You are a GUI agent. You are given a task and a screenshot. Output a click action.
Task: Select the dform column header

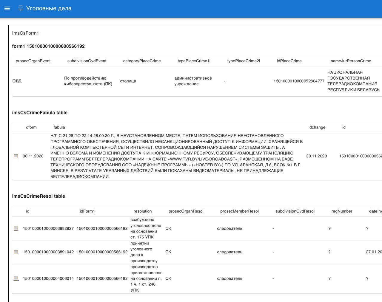(31, 127)
